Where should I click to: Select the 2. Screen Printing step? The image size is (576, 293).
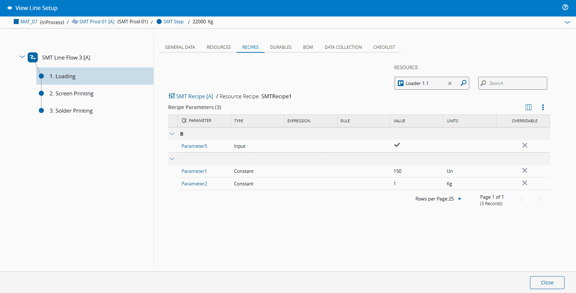pos(72,94)
